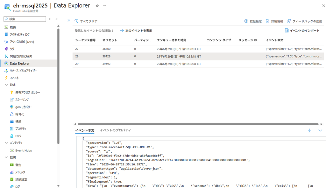Image resolution: width=326 pixels, height=188 pixels.
Task: Collapse the 設定 section
Action: click(x=6, y=85)
